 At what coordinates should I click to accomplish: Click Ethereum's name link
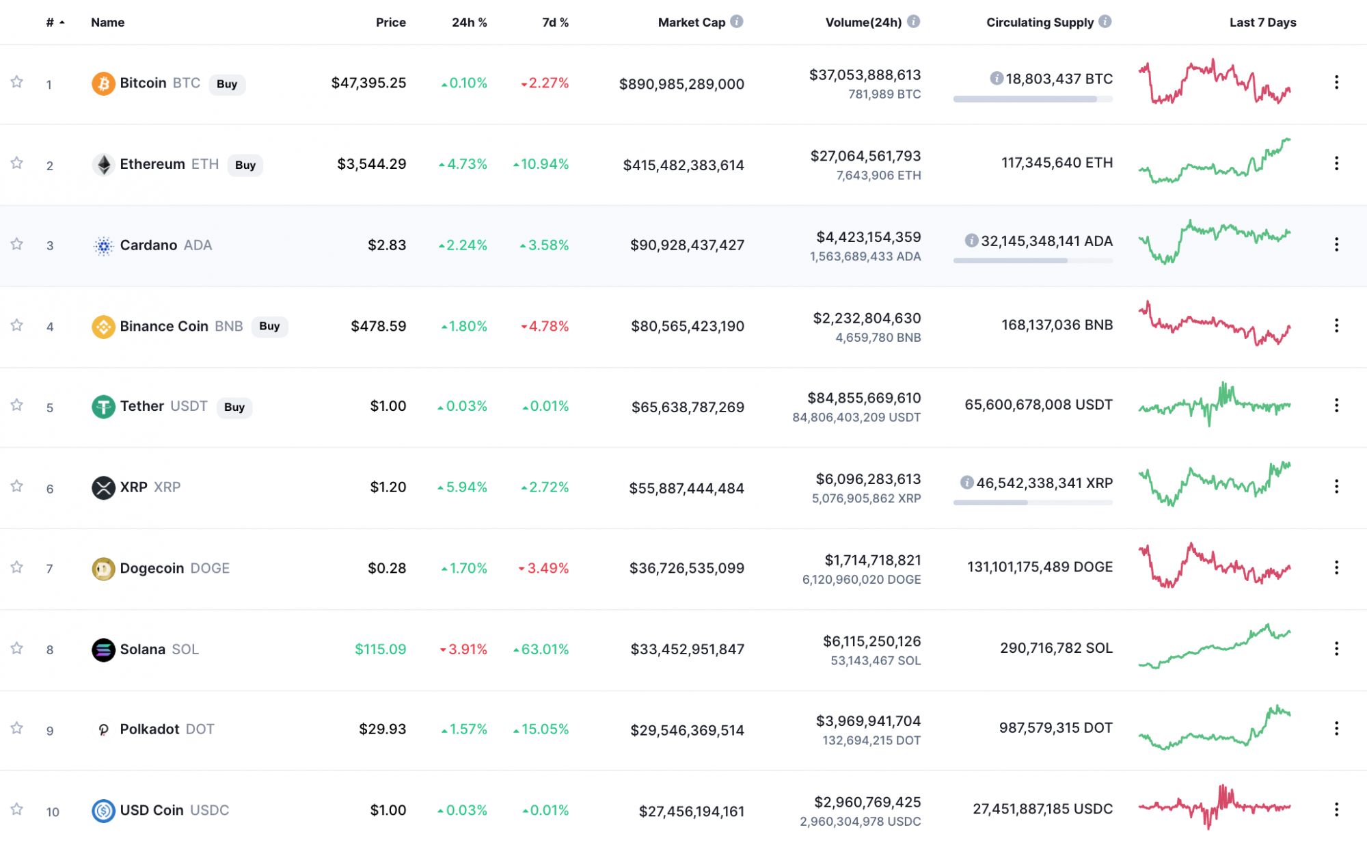tap(152, 164)
